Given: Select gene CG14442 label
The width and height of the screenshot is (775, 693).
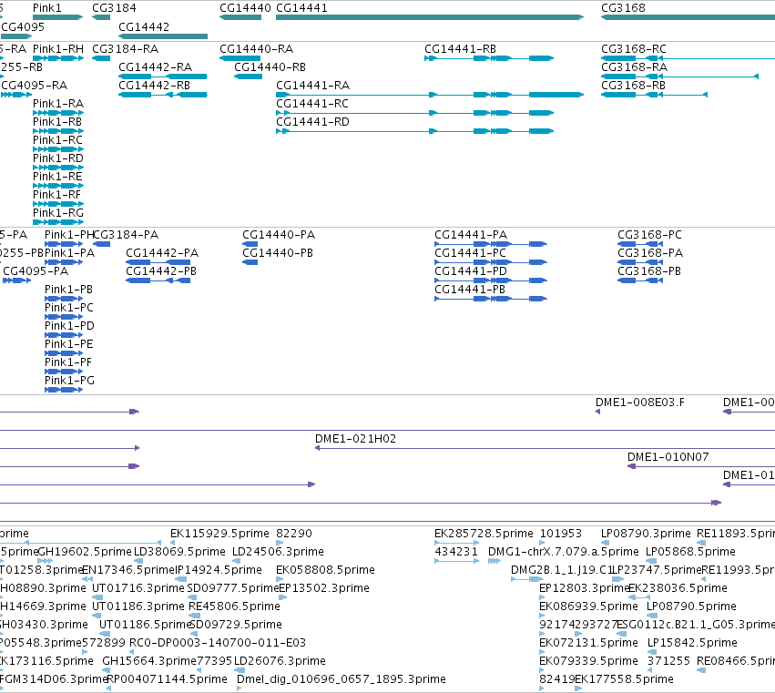Looking at the screenshot, I should (x=144, y=26).
